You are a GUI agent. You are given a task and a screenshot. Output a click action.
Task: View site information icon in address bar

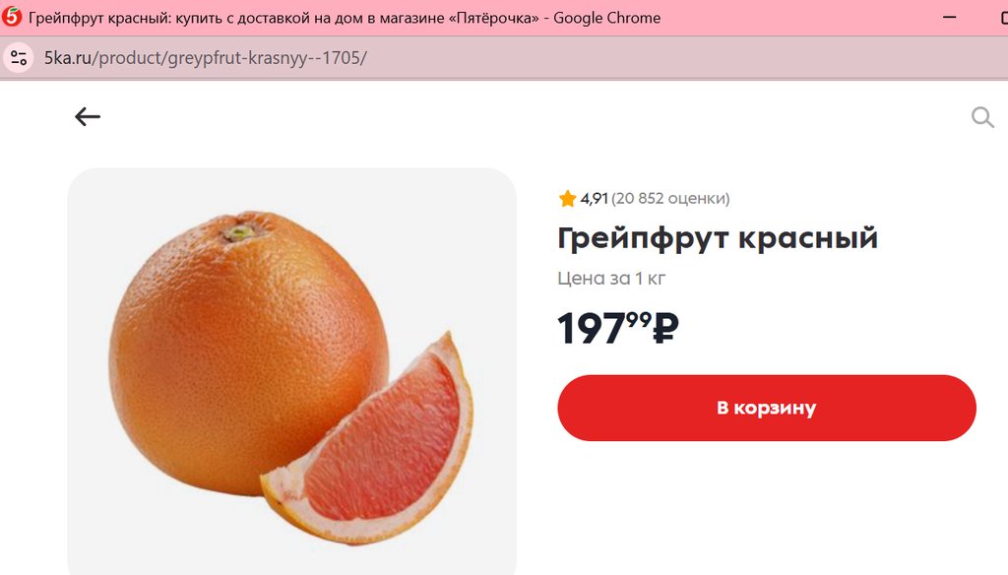19,58
